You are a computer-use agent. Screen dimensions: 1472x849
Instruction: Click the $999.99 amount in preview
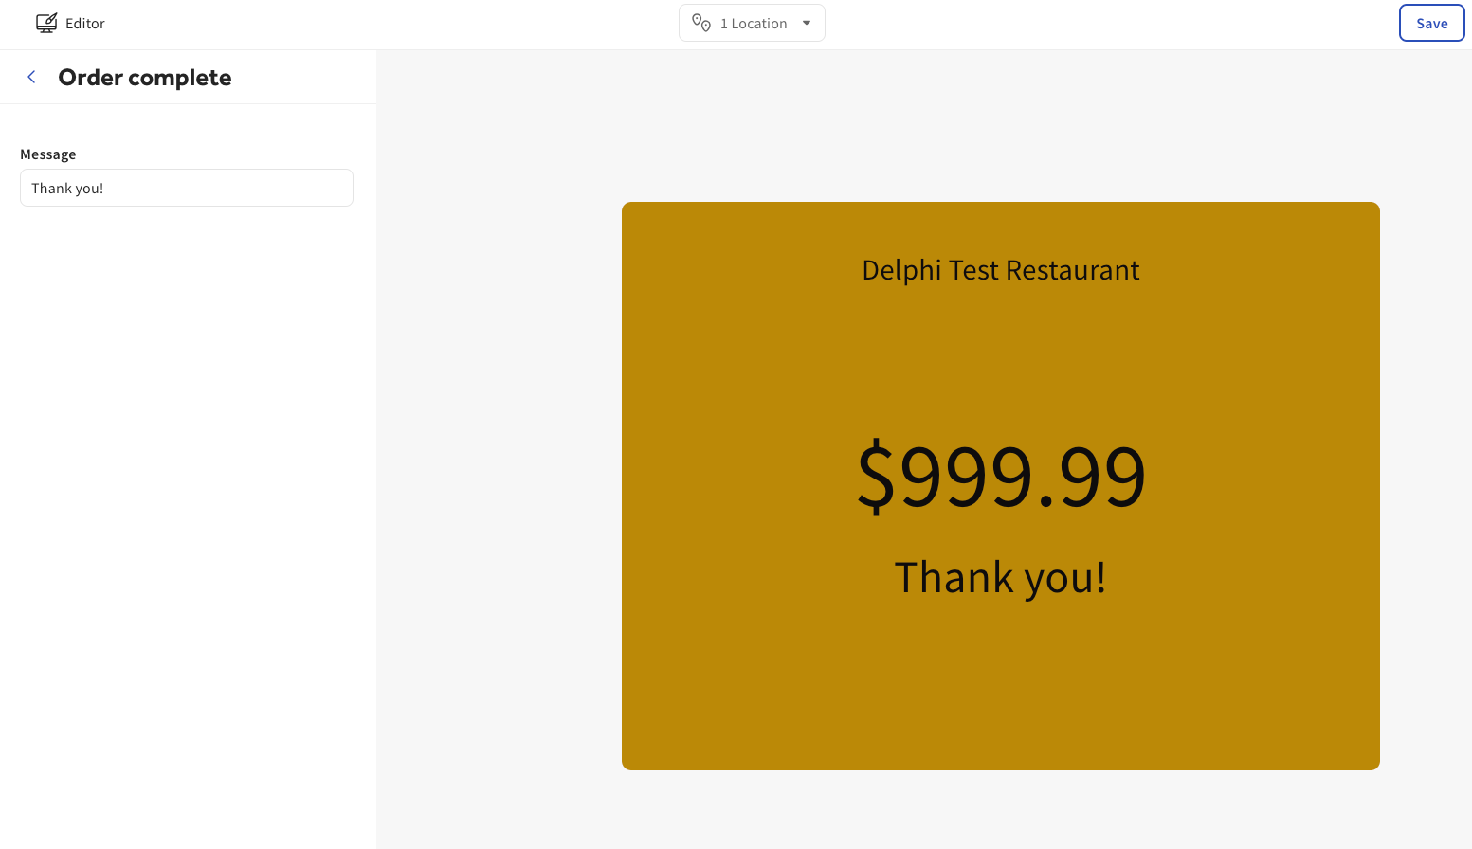coord(1000,475)
